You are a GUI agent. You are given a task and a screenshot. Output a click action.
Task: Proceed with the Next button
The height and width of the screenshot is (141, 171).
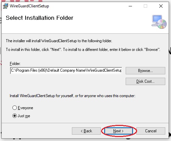click(119, 131)
